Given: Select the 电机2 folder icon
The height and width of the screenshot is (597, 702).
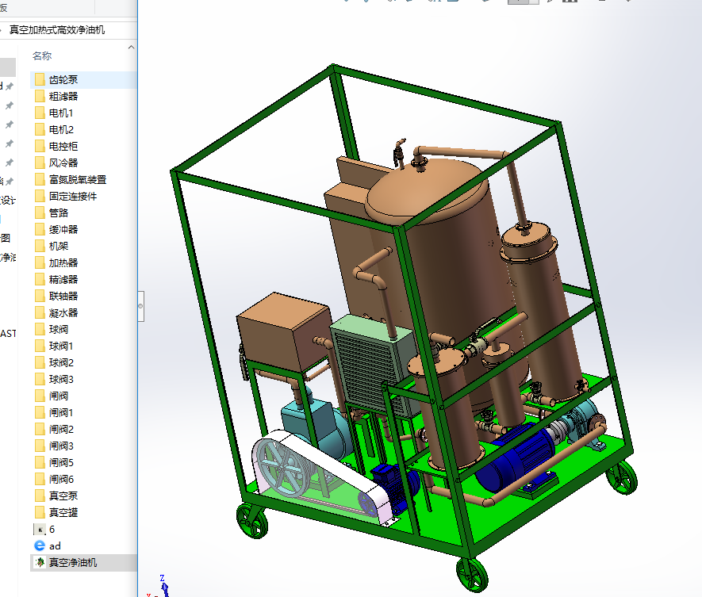Looking at the screenshot, I should coord(40,130).
